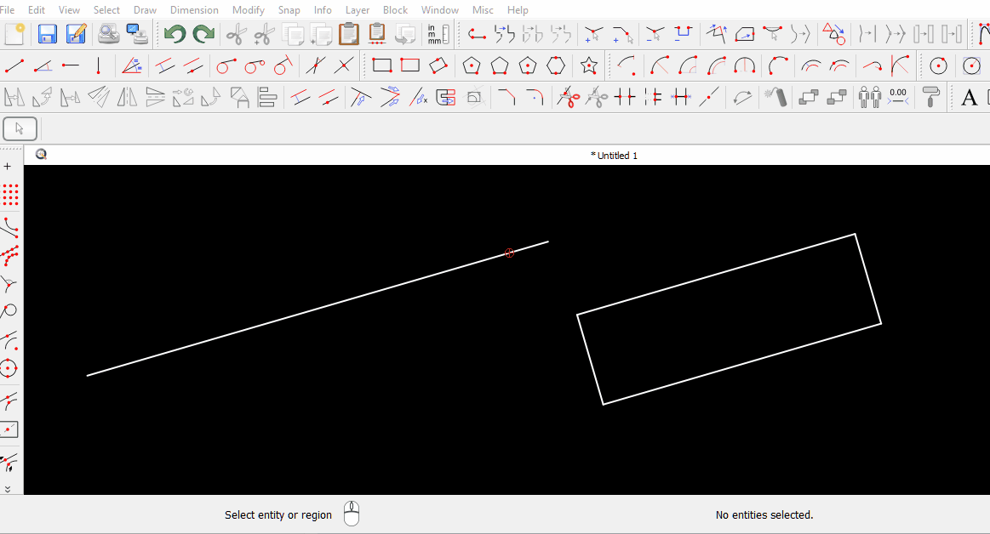Select the Angle line tool
The height and width of the screenshot is (534, 990).
(x=43, y=65)
